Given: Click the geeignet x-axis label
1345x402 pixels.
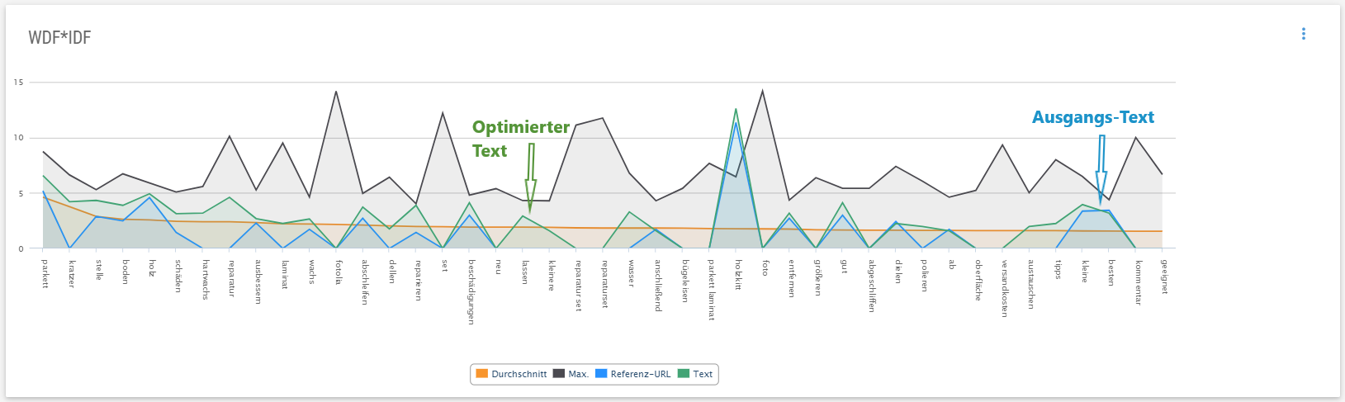Looking at the screenshot, I should tap(1163, 276).
